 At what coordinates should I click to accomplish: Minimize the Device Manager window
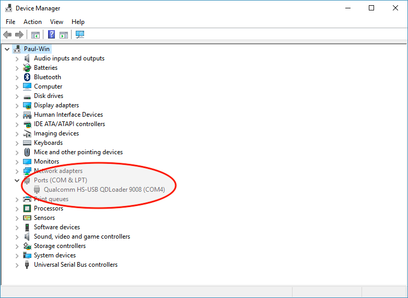click(348, 8)
